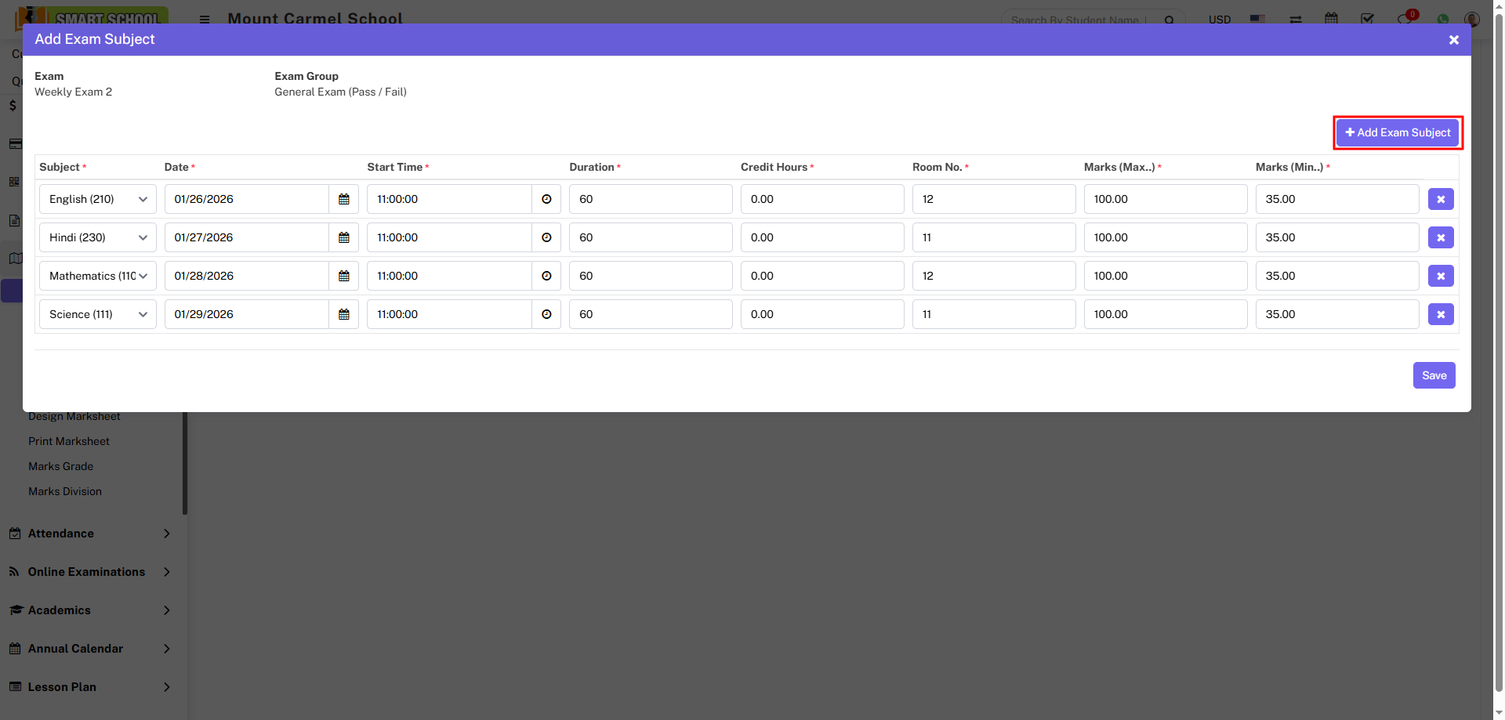Open the user profile avatar menu
Image resolution: width=1505 pixels, height=720 pixels.
pyautogui.click(x=1473, y=20)
